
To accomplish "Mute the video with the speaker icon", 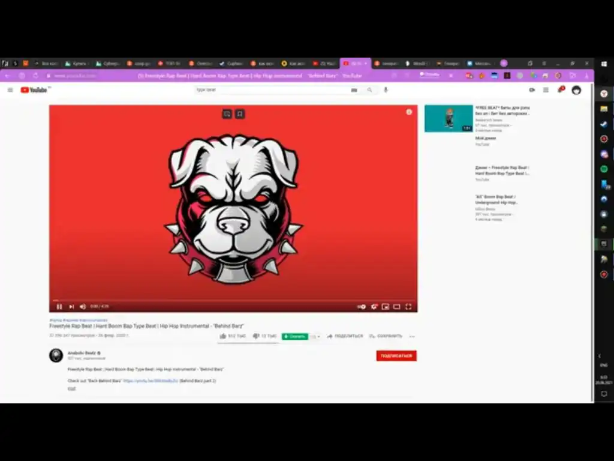I will [83, 307].
